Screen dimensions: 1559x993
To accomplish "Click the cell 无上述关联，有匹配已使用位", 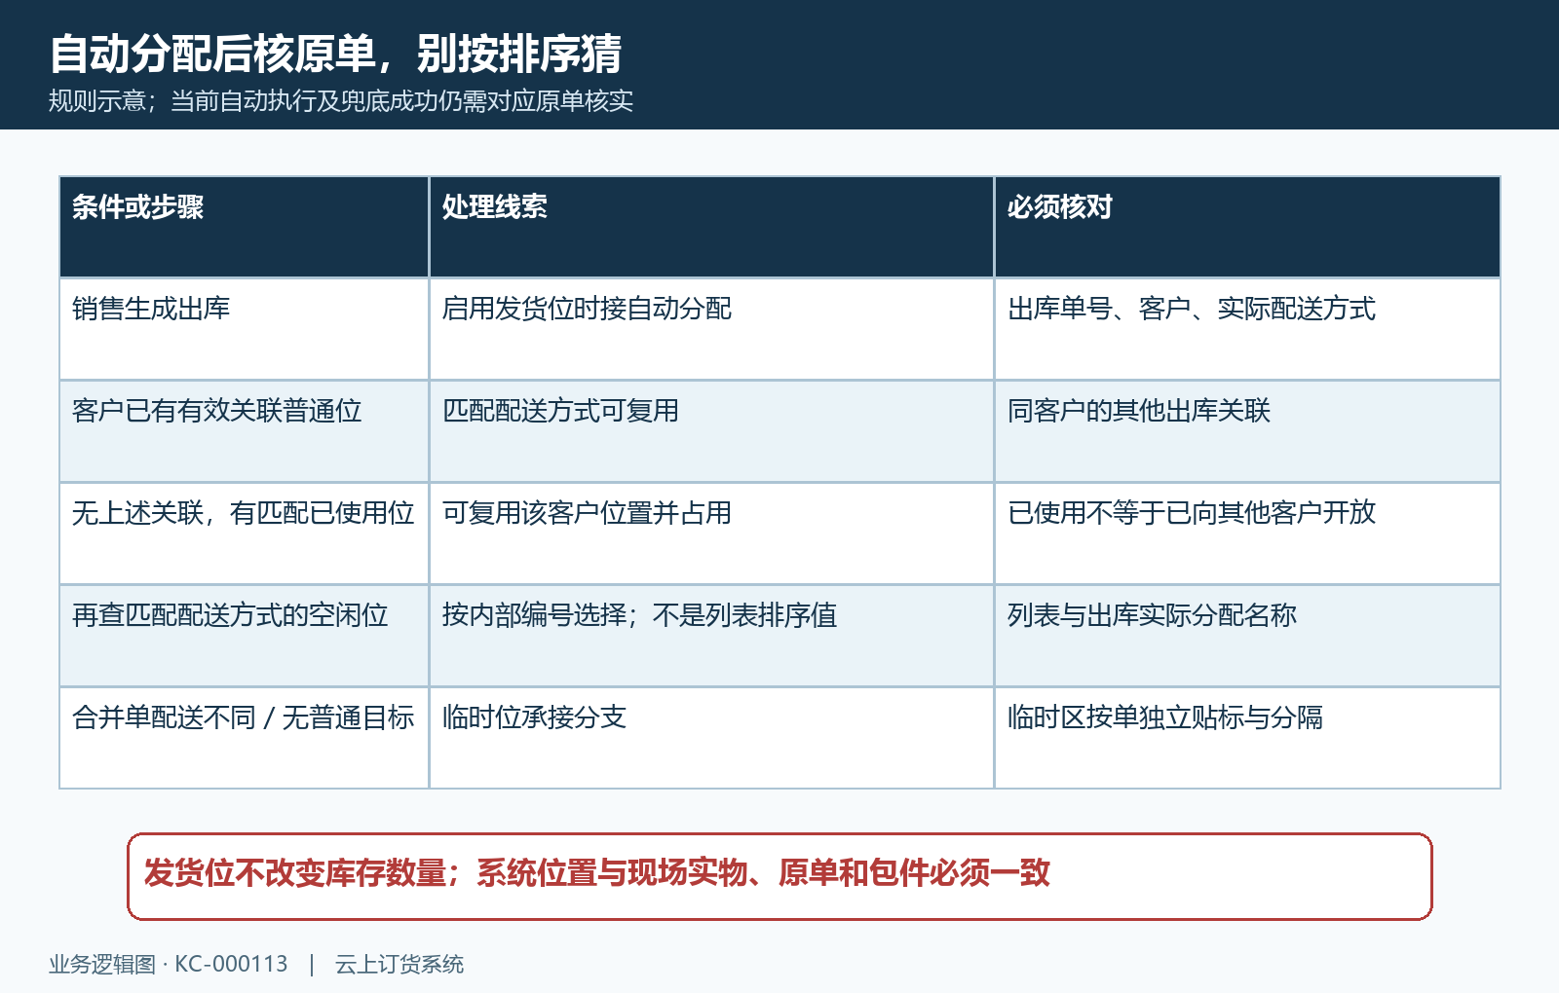I will [245, 533].
